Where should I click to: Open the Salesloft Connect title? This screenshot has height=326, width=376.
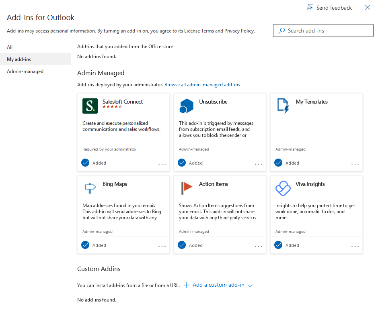coord(123,102)
